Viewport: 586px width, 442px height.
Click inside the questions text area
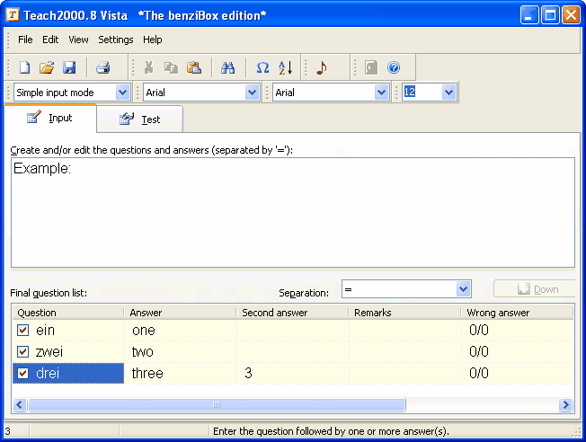point(293,212)
